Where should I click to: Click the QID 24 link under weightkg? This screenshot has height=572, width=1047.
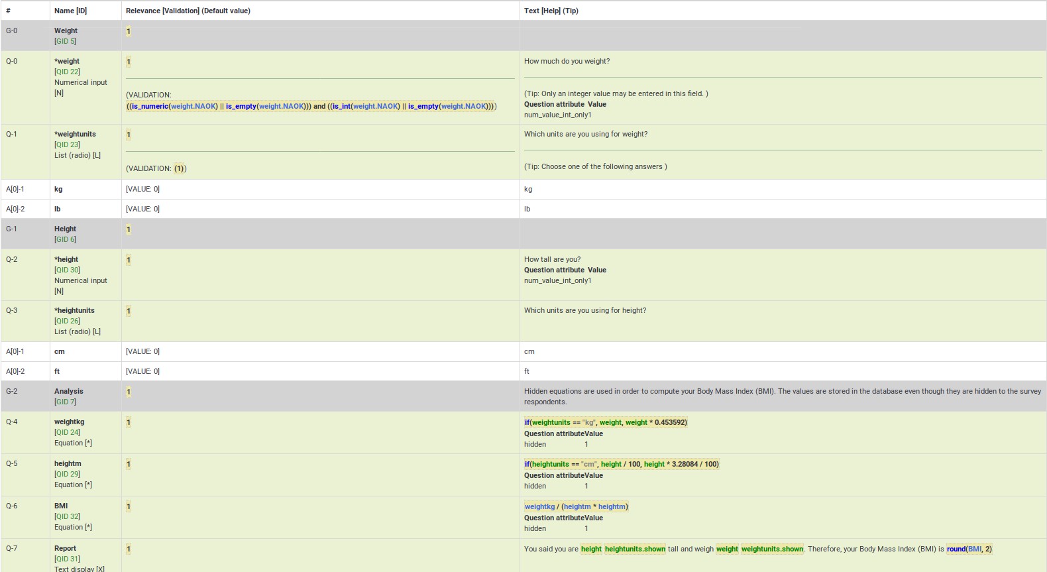(x=67, y=432)
